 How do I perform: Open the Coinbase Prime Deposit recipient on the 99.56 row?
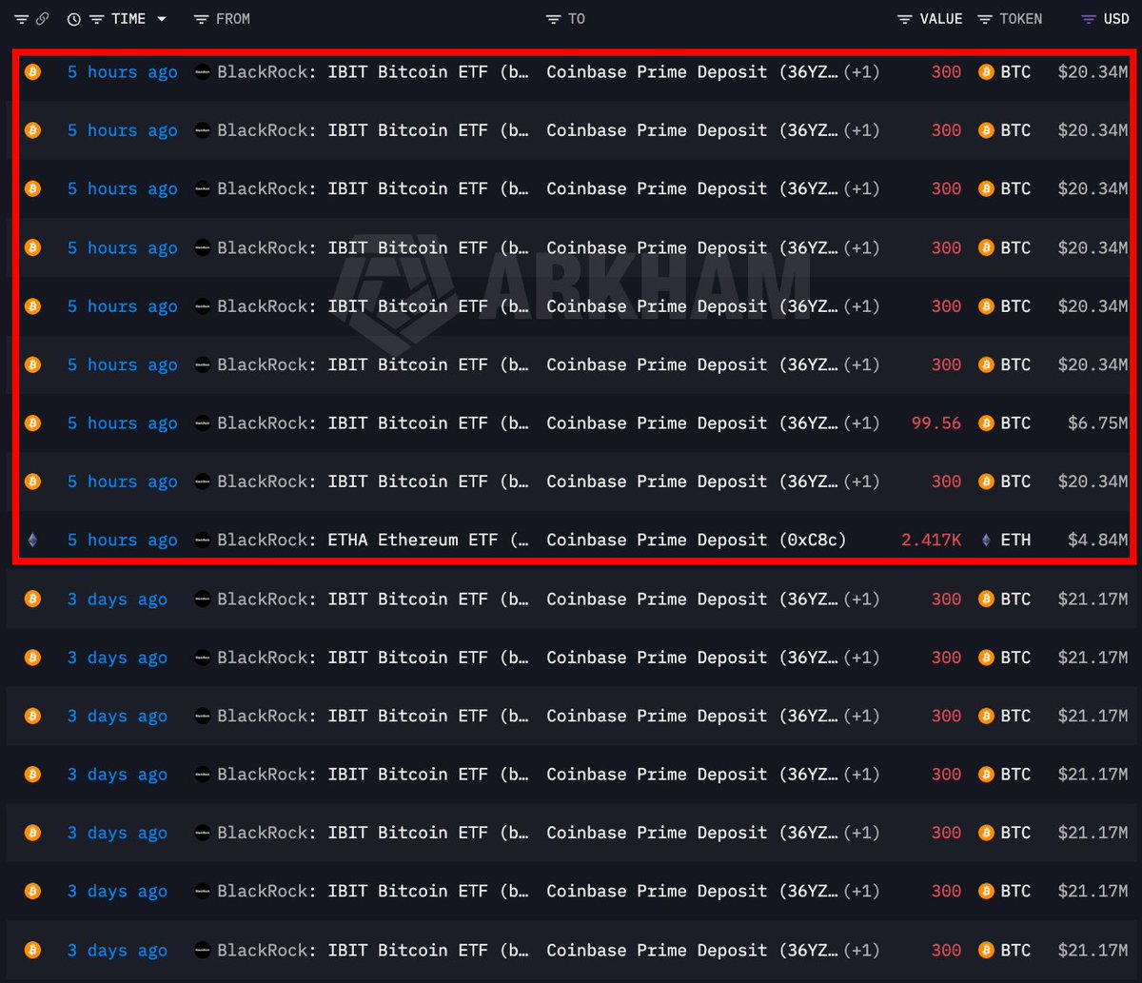pyautogui.click(x=693, y=423)
